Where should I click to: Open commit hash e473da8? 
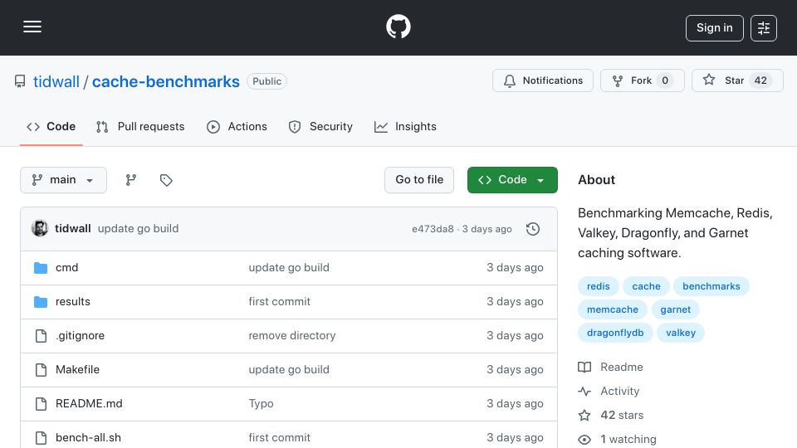433,229
